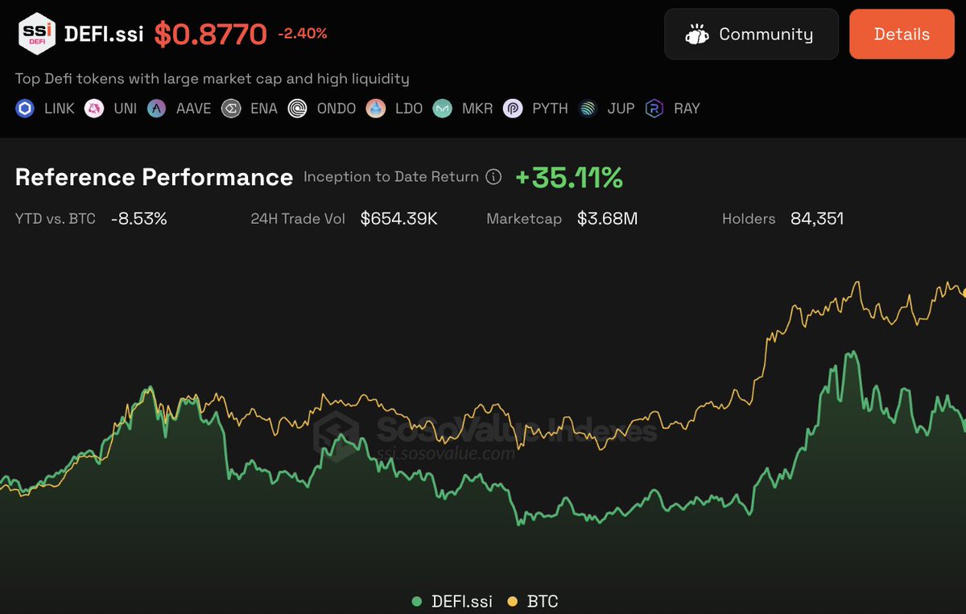Click the AAVE token label
The height and width of the screenshot is (614, 966).
point(194,109)
